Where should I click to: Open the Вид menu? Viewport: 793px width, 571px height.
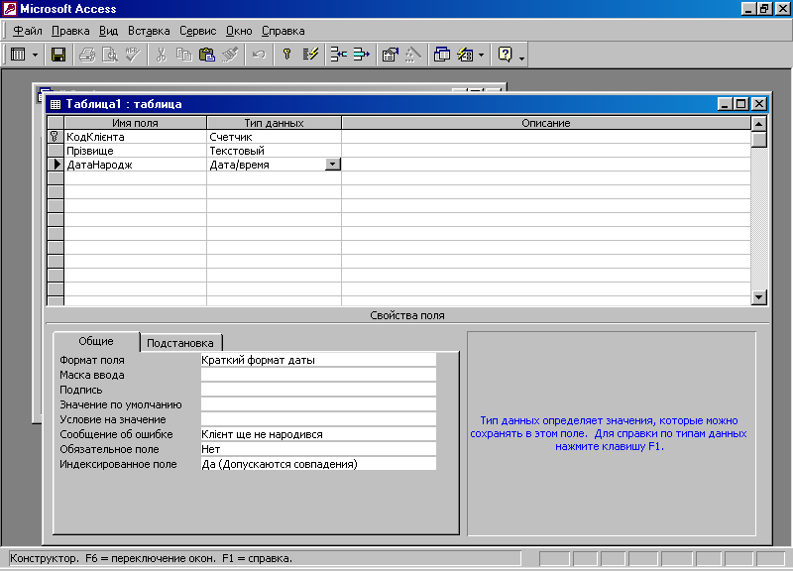(108, 31)
